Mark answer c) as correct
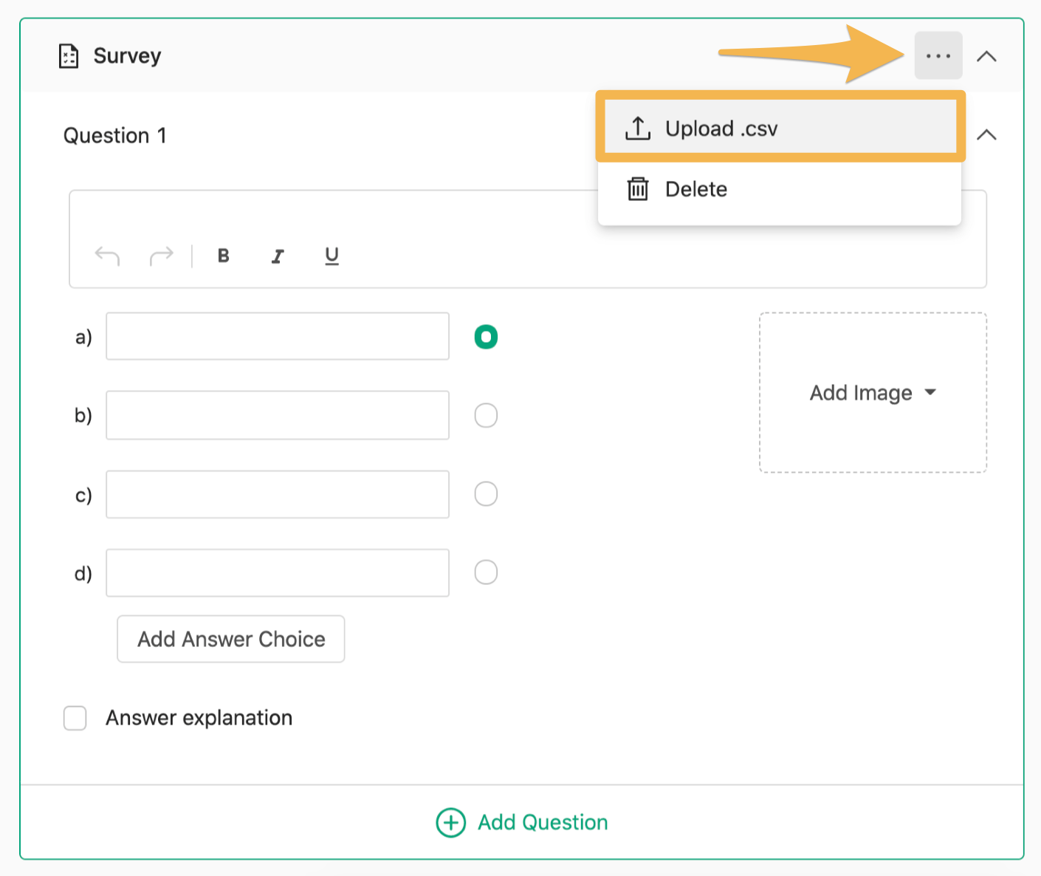Image resolution: width=1041 pixels, height=876 pixels. pyautogui.click(x=486, y=493)
